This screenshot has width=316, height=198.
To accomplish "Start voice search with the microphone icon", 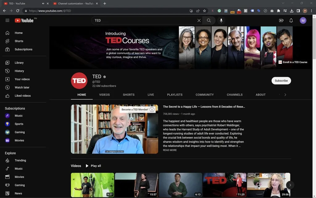I will tap(221, 20).
